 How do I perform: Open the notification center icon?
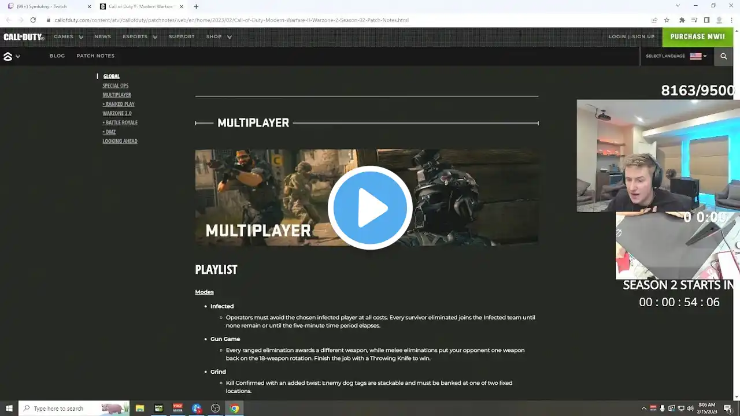[x=728, y=408]
